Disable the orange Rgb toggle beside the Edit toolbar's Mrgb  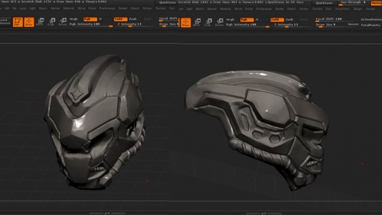click(90, 19)
